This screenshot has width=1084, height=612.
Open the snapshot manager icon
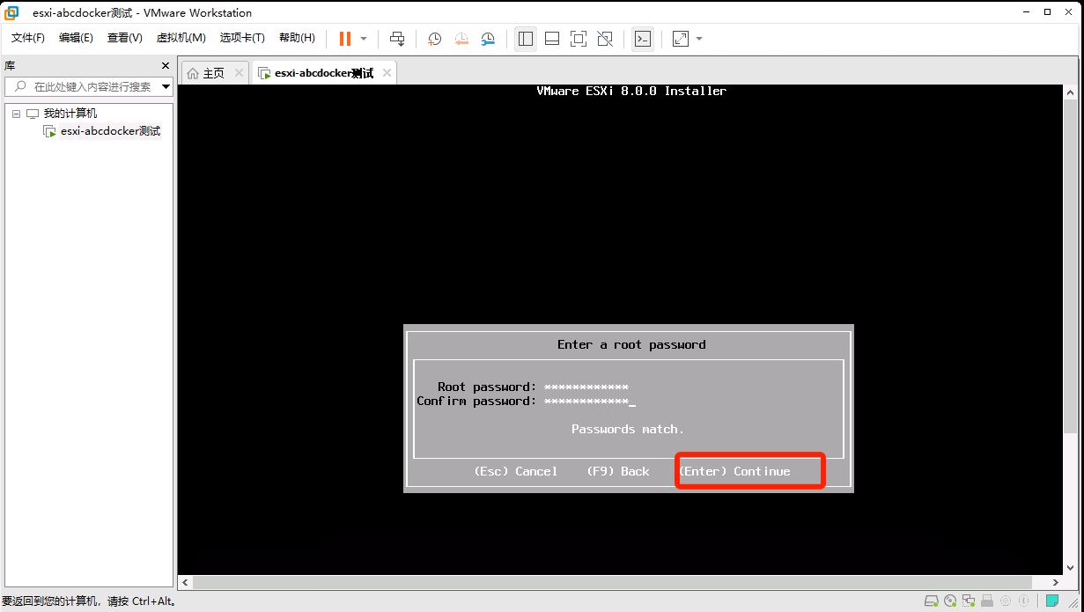click(488, 39)
